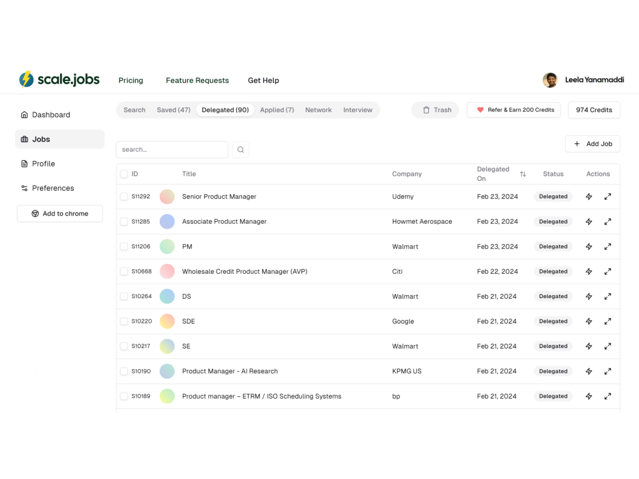
Task: Click lightning bolt icon for Citi job
Action: (x=588, y=271)
